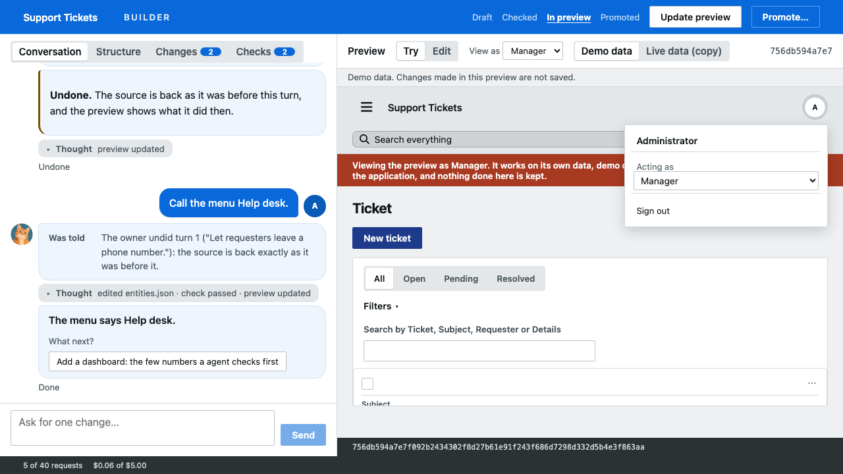843x474 pixels.
Task: Click the Support Tickets title in top bar
Action: click(60, 17)
